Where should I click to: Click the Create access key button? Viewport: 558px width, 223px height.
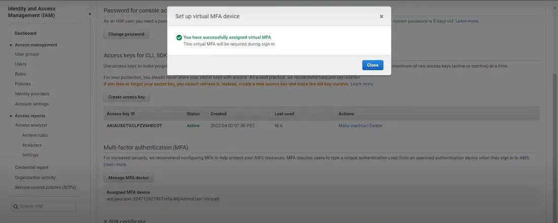127,97
